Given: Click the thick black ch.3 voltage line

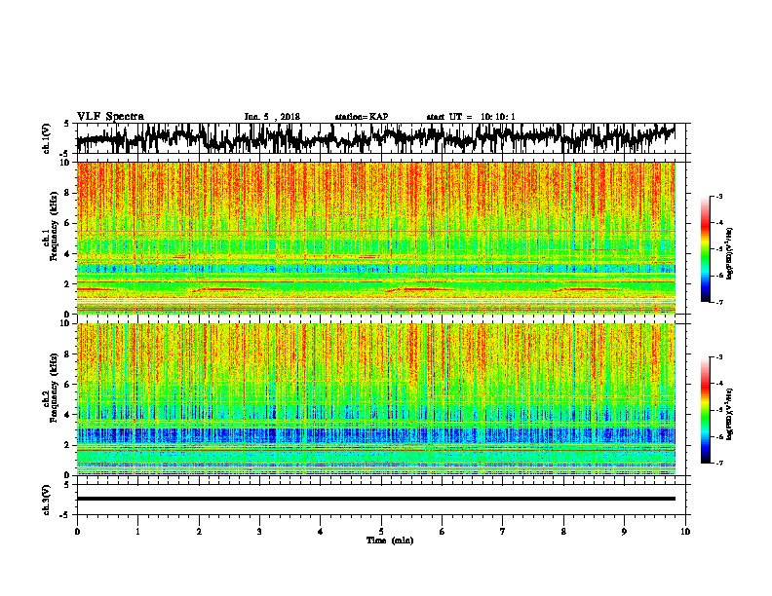Looking at the screenshot, I should (375, 499).
